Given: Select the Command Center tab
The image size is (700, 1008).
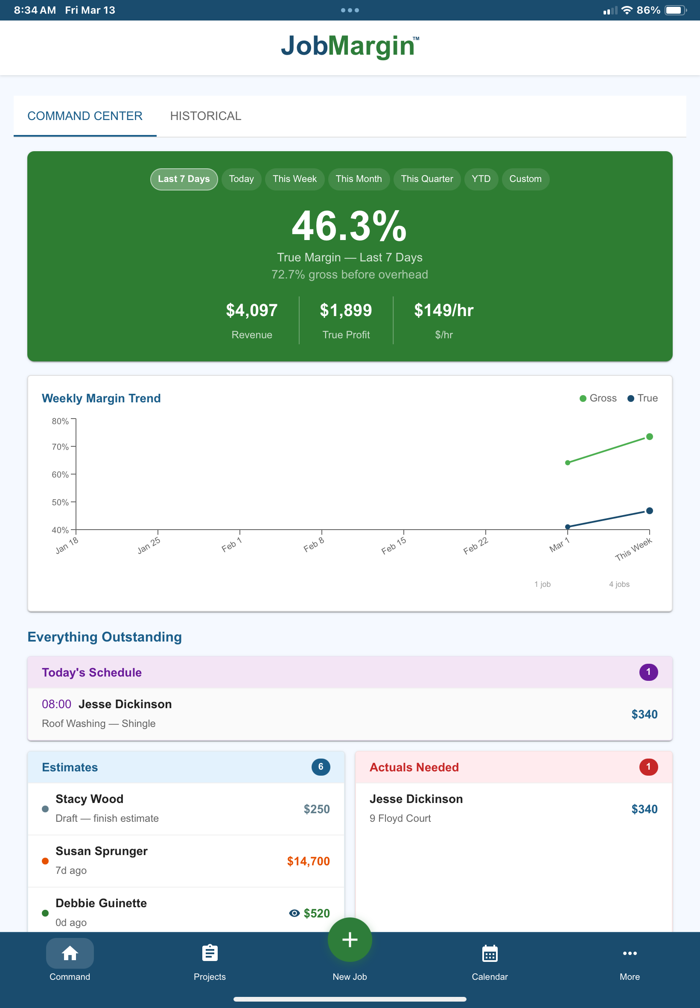Looking at the screenshot, I should 85,116.
